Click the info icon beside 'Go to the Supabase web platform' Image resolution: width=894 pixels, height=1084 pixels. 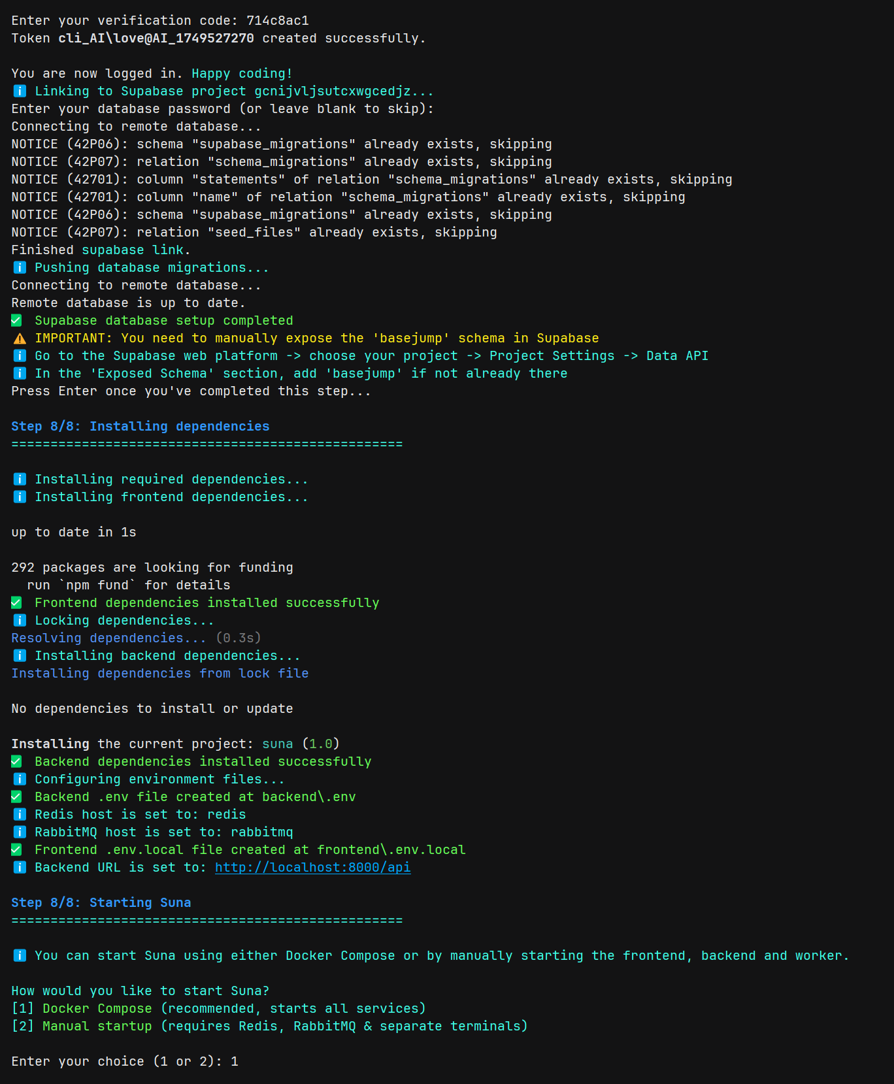click(x=20, y=355)
